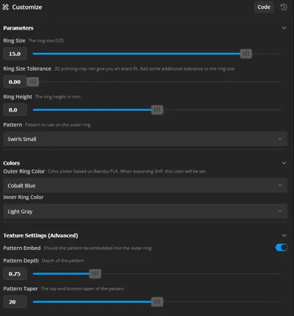This screenshot has width=294, height=316.
Task: Open the history icon beside Code
Action: [x=284, y=7]
